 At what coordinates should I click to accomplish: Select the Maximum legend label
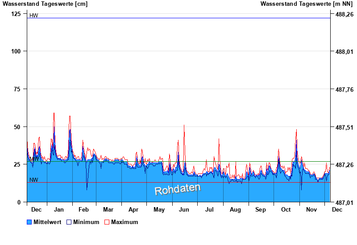125,222
